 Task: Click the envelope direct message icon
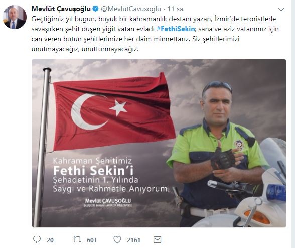(x=158, y=239)
